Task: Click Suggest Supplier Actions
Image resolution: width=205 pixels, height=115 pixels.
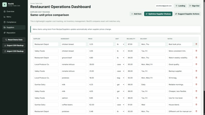Action: [187, 14]
